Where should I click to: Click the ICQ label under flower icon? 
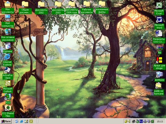[8, 102]
